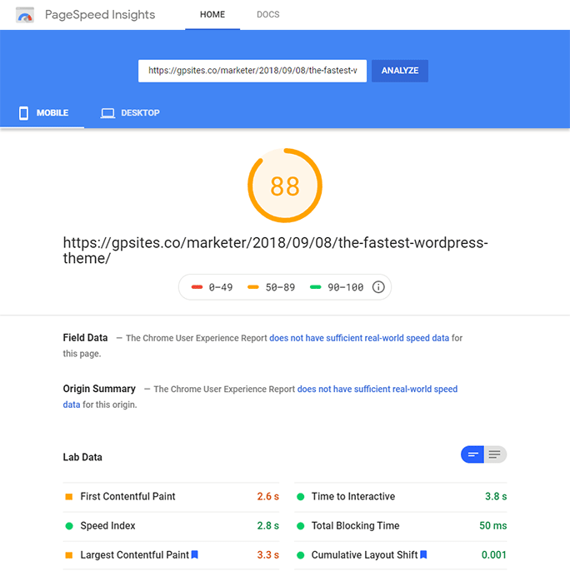Image resolution: width=570 pixels, height=576 pixels.
Task: Click the green dot beside Cumulative Layout Shift
Action: tap(301, 555)
